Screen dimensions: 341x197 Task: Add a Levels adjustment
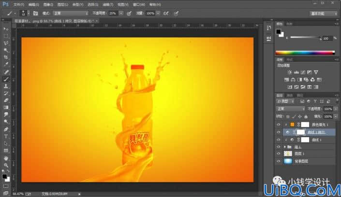pos(296,72)
